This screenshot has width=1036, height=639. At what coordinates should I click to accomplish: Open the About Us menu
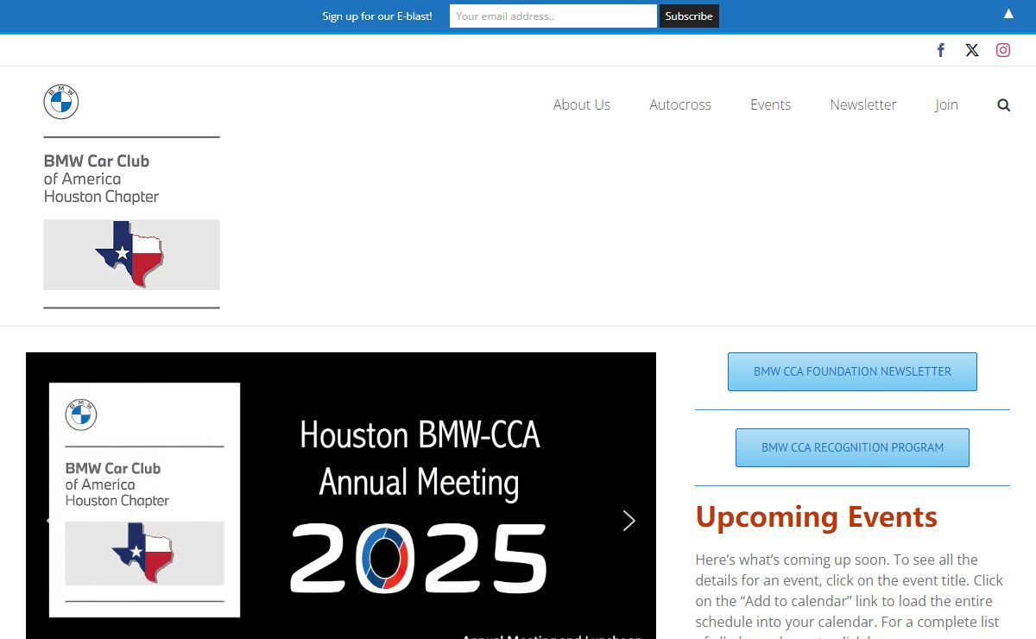[x=582, y=104]
